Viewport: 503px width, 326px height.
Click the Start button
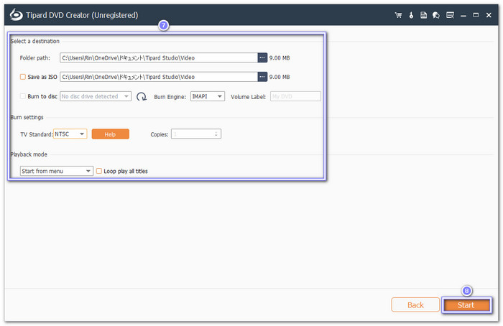466,305
